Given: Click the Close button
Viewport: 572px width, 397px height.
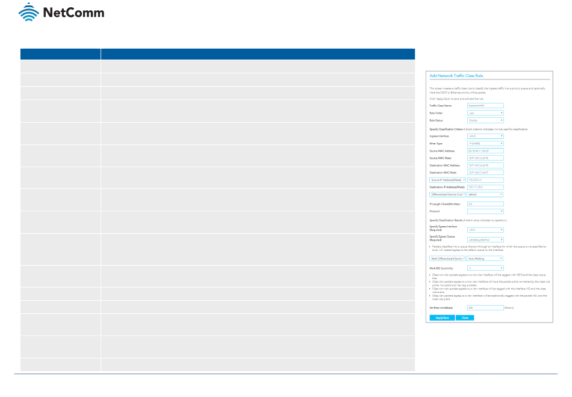Looking at the screenshot, I should [x=465, y=318].
